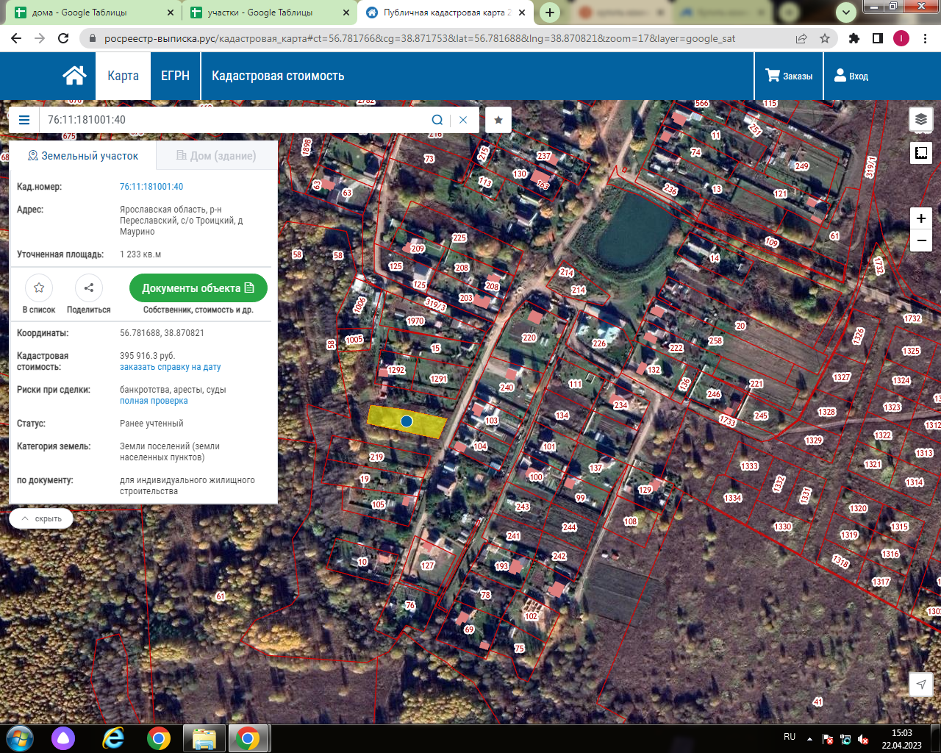
Task: Go back in browser history
Action: 16,38
